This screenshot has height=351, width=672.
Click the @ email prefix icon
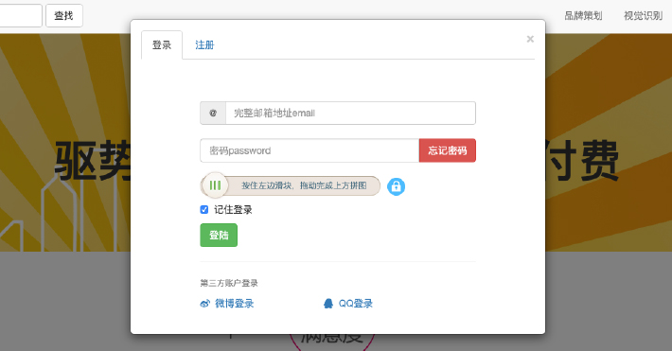click(213, 114)
